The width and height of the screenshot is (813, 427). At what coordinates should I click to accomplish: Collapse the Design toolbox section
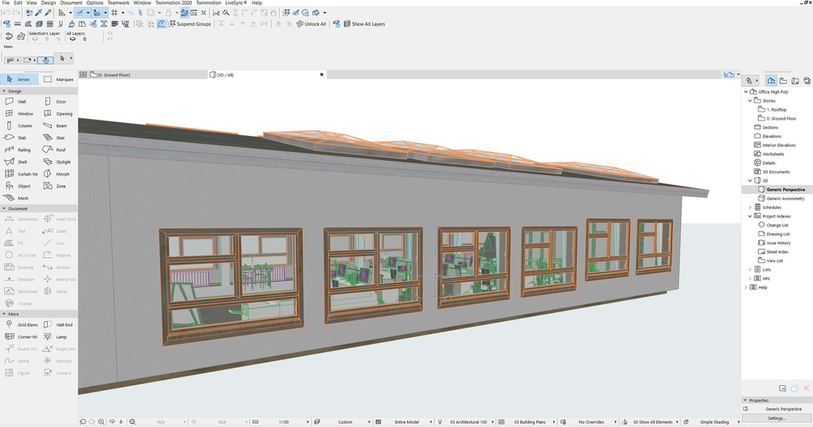4,91
